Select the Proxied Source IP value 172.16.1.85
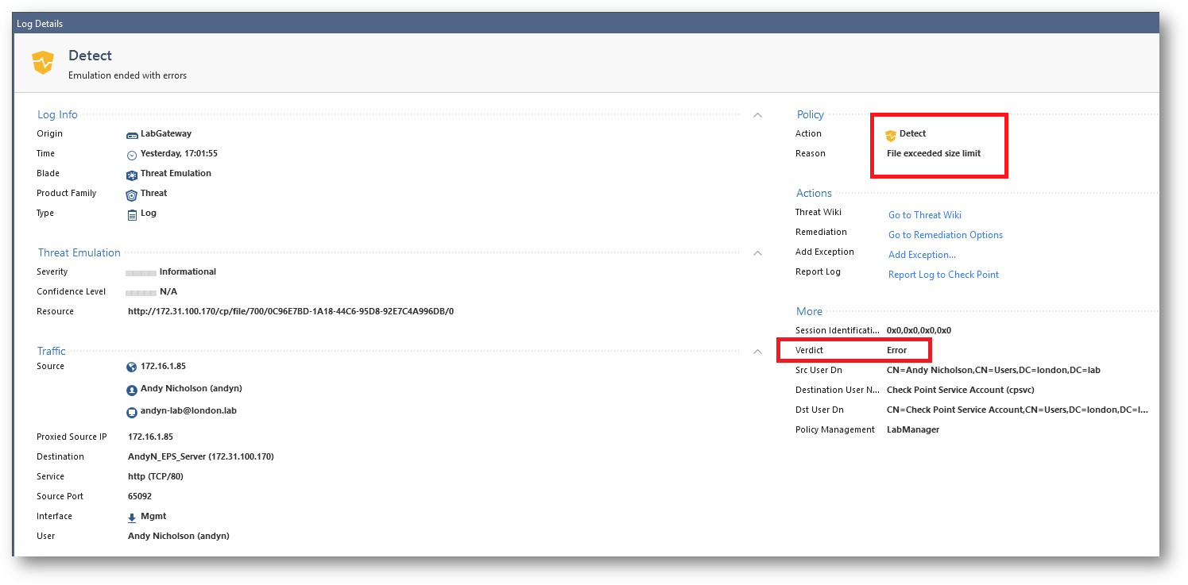 point(150,437)
